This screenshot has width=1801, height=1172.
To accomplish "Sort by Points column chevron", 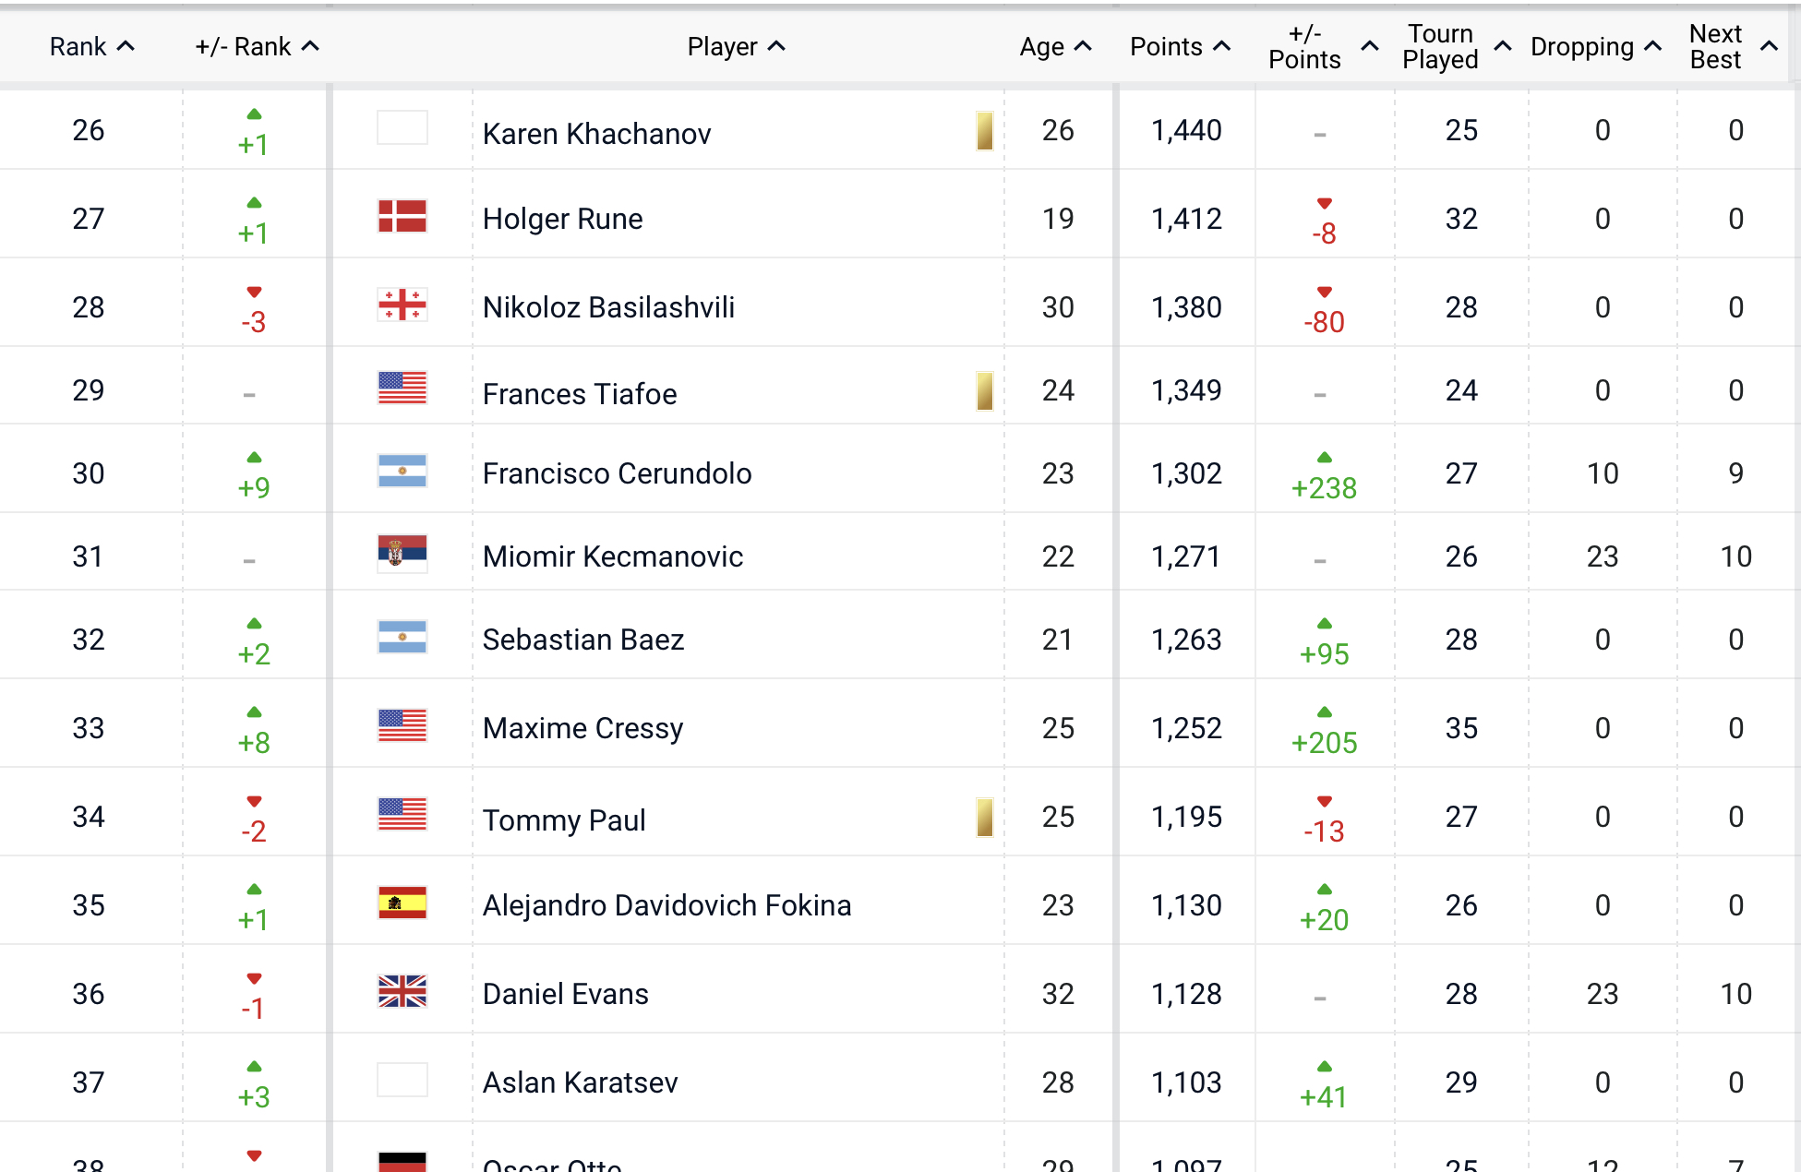I will [x=1222, y=46].
